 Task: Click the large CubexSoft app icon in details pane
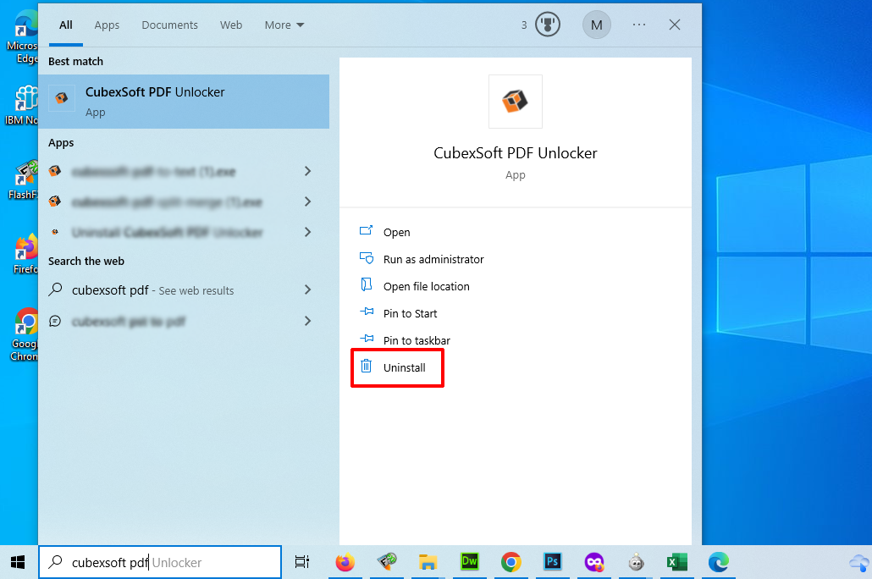click(x=515, y=102)
